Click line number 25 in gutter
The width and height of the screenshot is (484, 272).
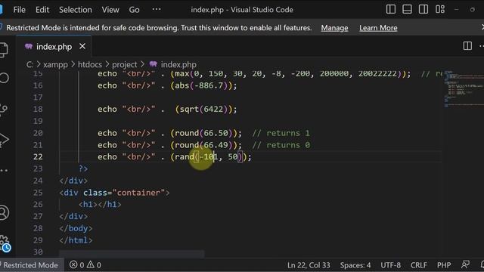point(38,193)
